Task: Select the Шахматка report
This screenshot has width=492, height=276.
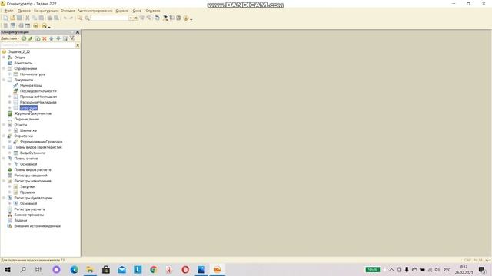Action: pos(28,130)
